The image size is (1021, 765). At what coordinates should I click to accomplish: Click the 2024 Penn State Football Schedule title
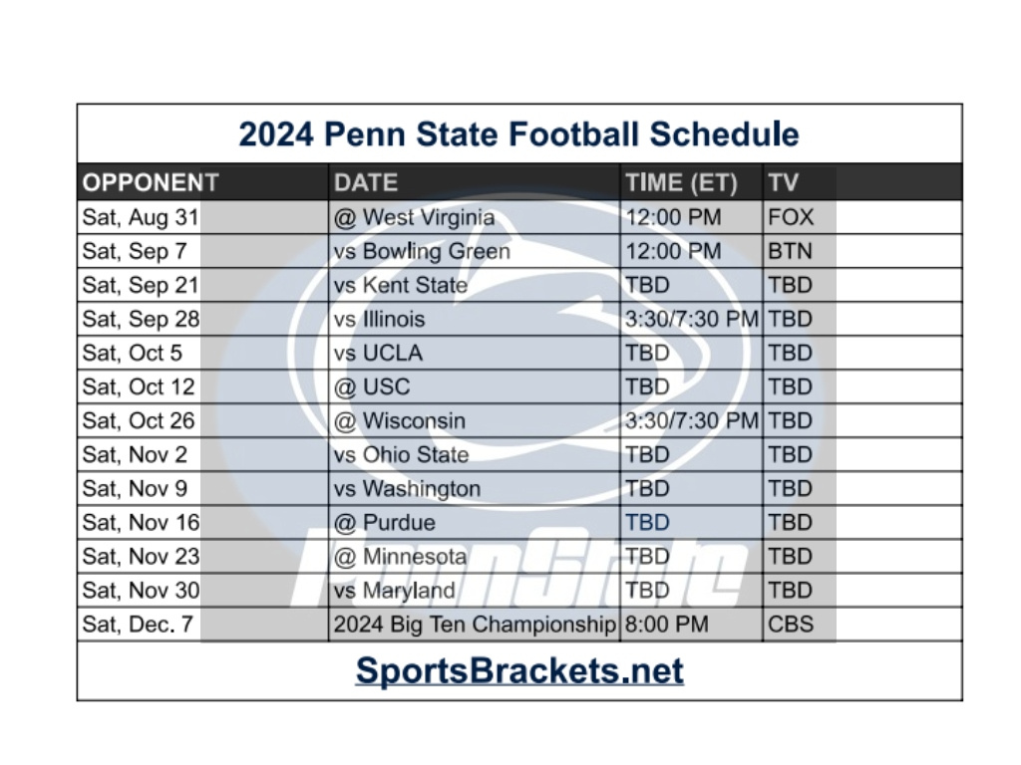coord(518,134)
